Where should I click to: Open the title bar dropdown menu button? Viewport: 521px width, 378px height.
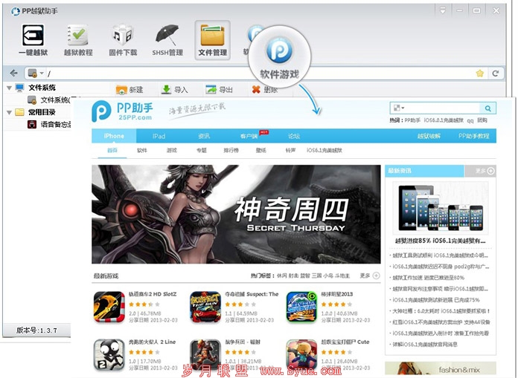(x=443, y=10)
